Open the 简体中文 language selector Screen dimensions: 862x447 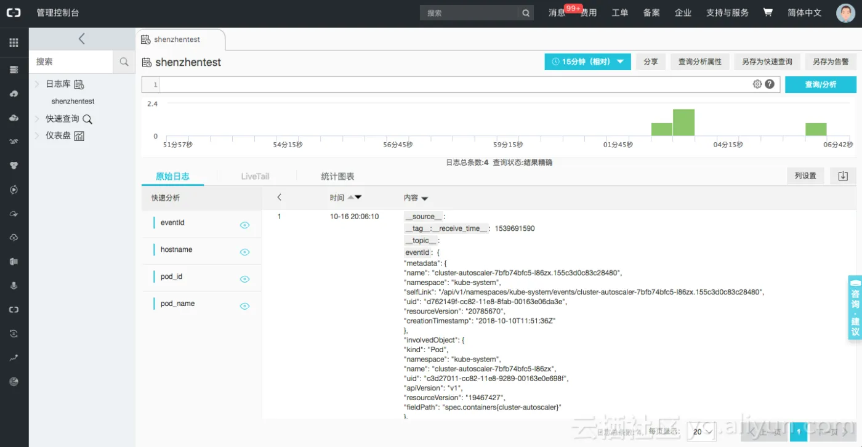click(x=804, y=12)
